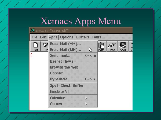Select Usenet News menu entry
The width and height of the screenshot is (161, 120).
coord(73,61)
